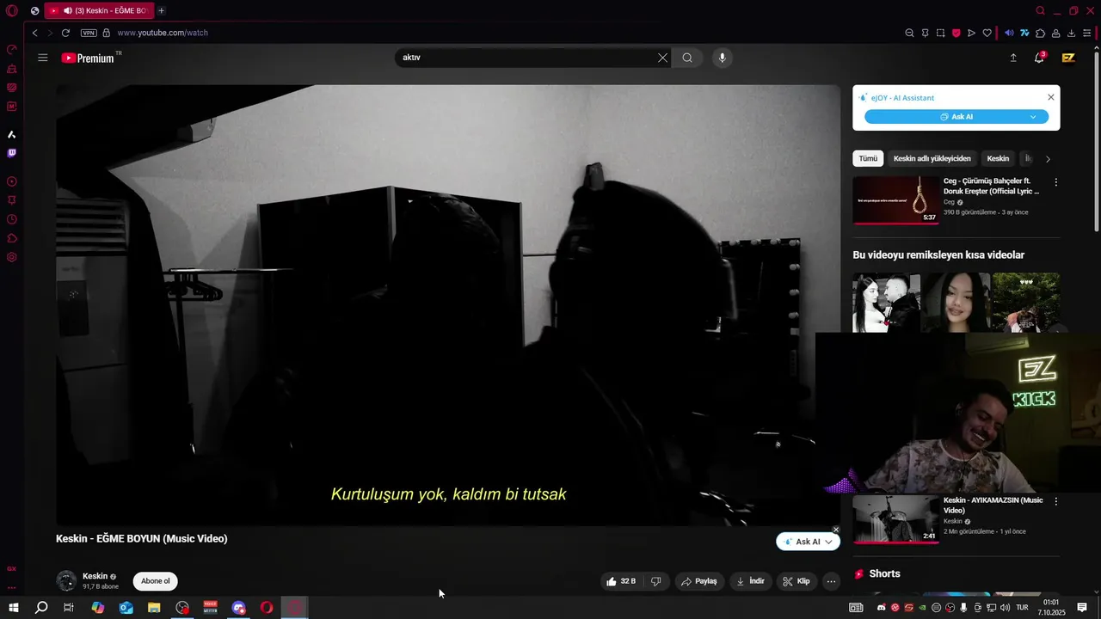Open Keskin channel avatar
The image size is (1101, 619).
tap(66, 581)
